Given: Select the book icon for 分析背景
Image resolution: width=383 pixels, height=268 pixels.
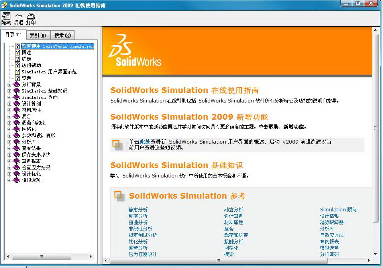Looking at the screenshot, I should (16, 84).
